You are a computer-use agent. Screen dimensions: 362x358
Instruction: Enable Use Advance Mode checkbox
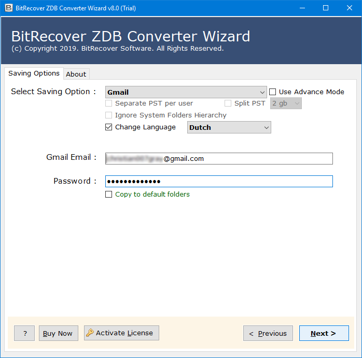[x=272, y=92]
